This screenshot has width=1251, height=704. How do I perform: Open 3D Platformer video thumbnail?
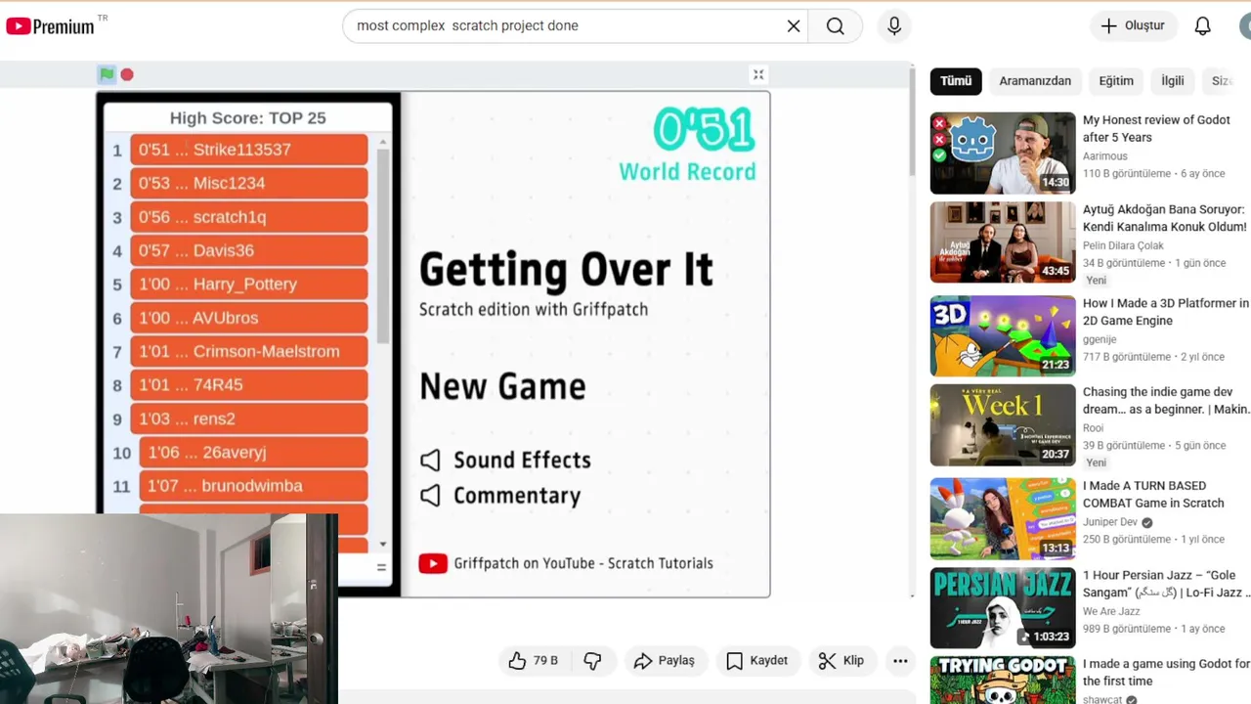coord(1003,336)
